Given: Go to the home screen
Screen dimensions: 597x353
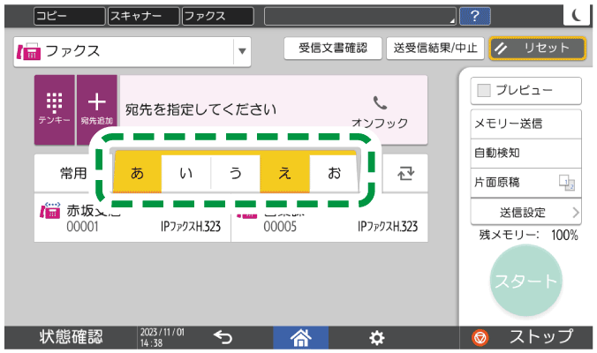Looking at the screenshot, I should point(301,337).
